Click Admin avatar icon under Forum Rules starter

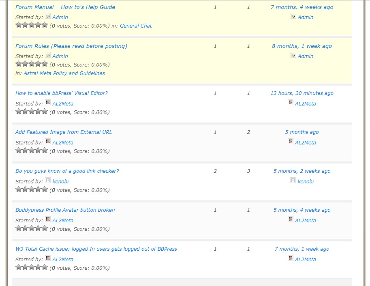[x=48, y=55]
